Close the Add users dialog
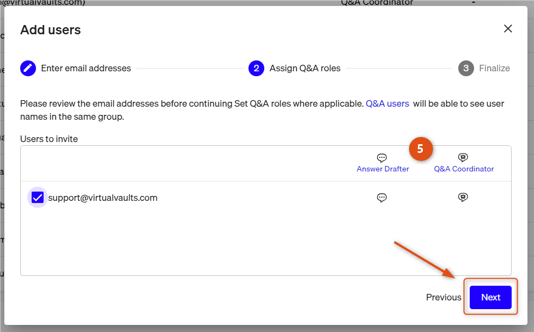The height and width of the screenshot is (332, 534). click(x=508, y=28)
